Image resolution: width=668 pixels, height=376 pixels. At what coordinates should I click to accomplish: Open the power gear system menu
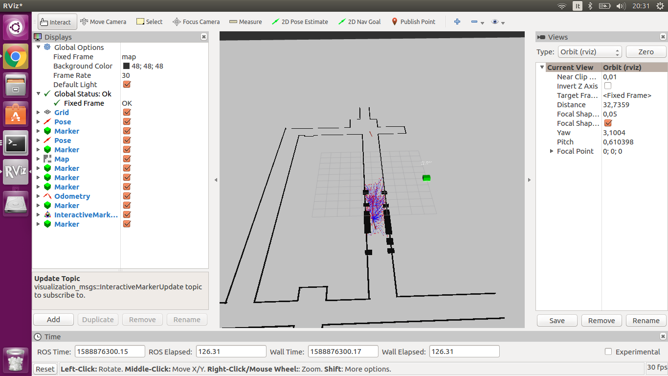661,6
